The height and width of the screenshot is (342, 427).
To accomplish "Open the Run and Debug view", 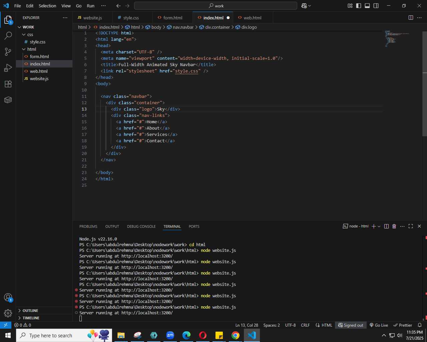I will coord(8,68).
